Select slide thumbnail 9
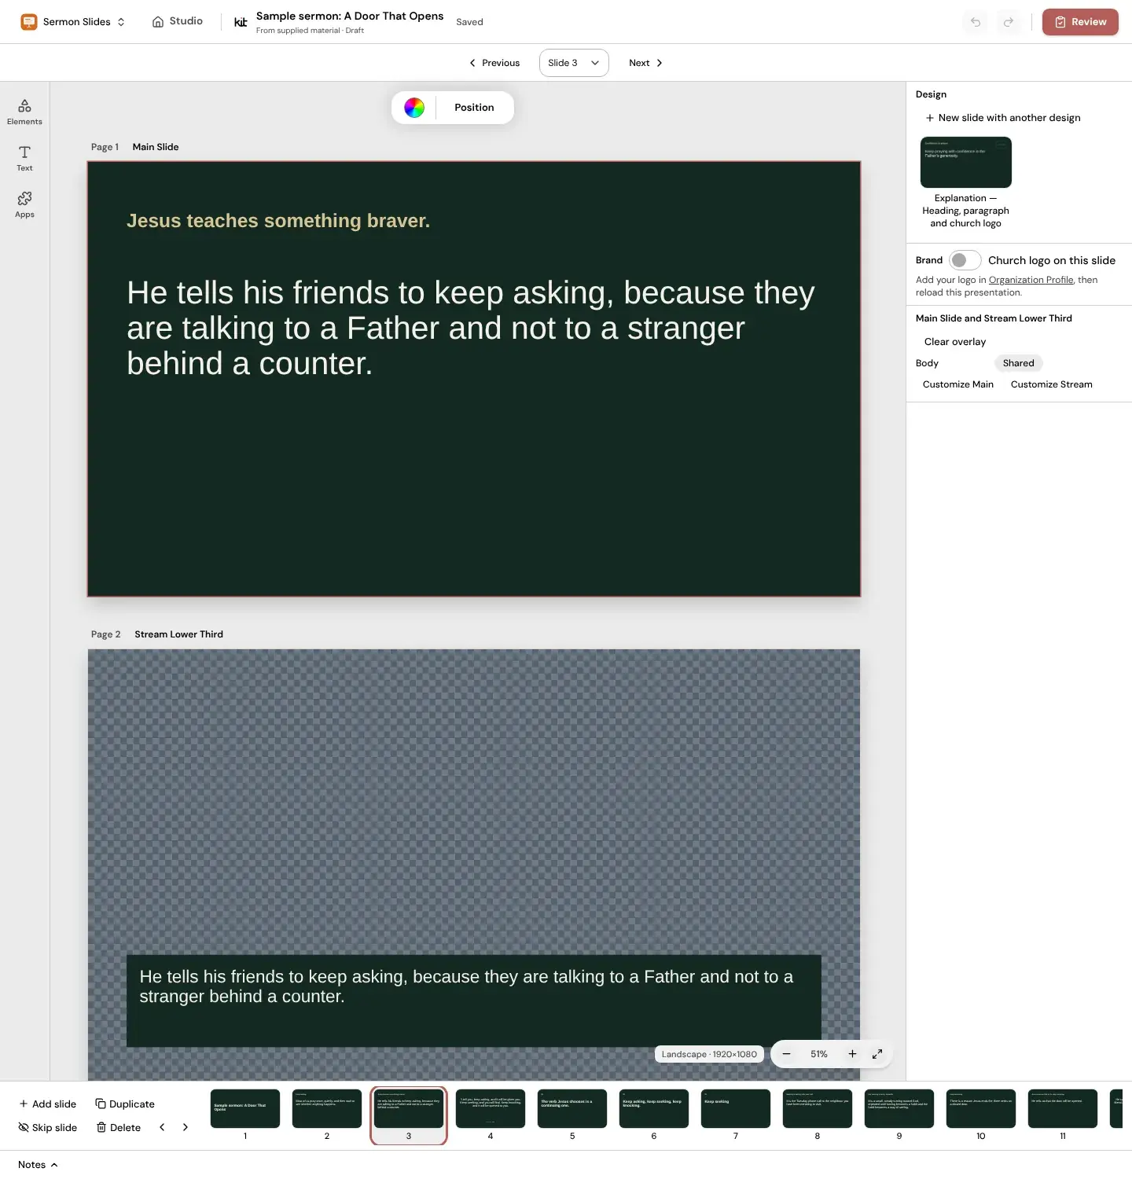This screenshot has width=1132, height=1179. pyautogui.click(x=899, y=1108)
